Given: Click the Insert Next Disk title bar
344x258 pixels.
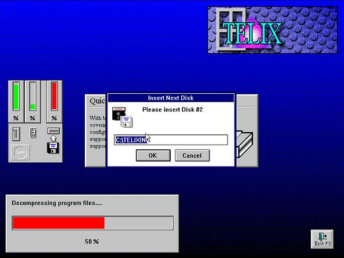Looking at the screenshot, I should click(171, 98).
